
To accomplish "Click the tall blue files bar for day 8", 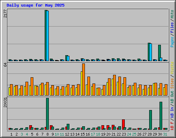I will point(47,36).
